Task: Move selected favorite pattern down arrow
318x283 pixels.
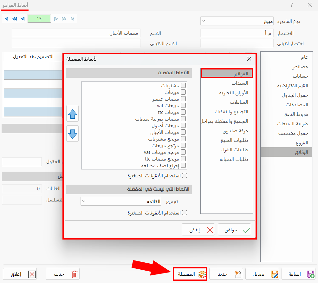Action: 72,134
